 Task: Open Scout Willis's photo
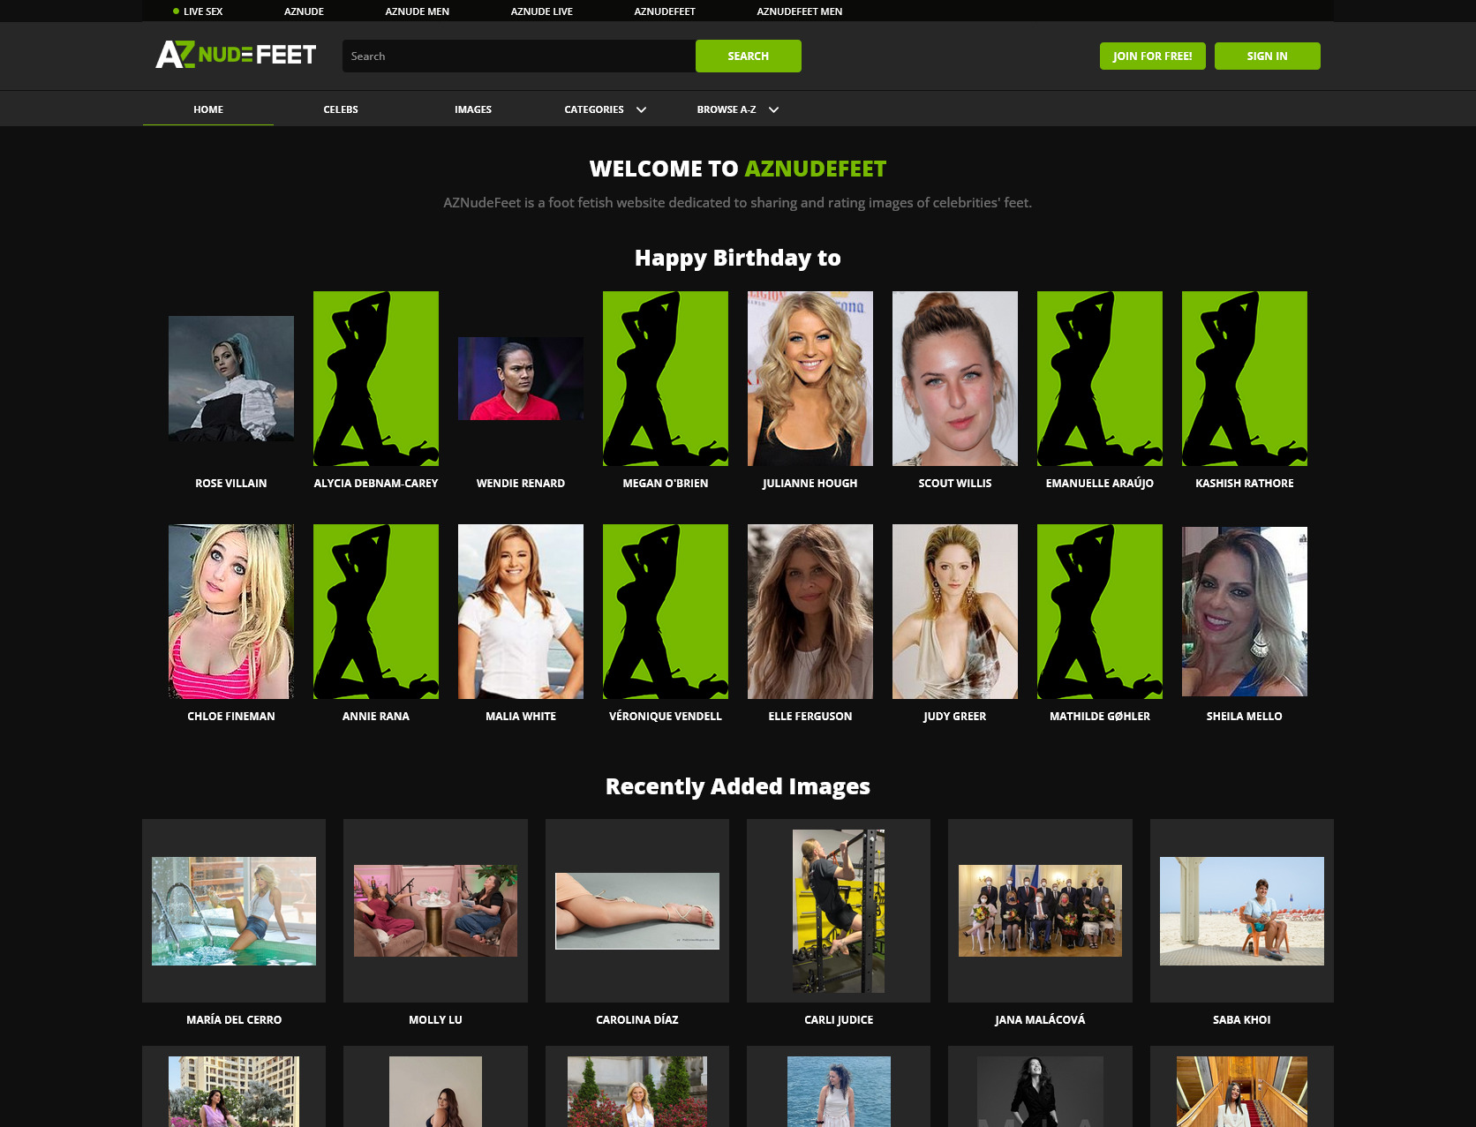click(x=955, y=379)
